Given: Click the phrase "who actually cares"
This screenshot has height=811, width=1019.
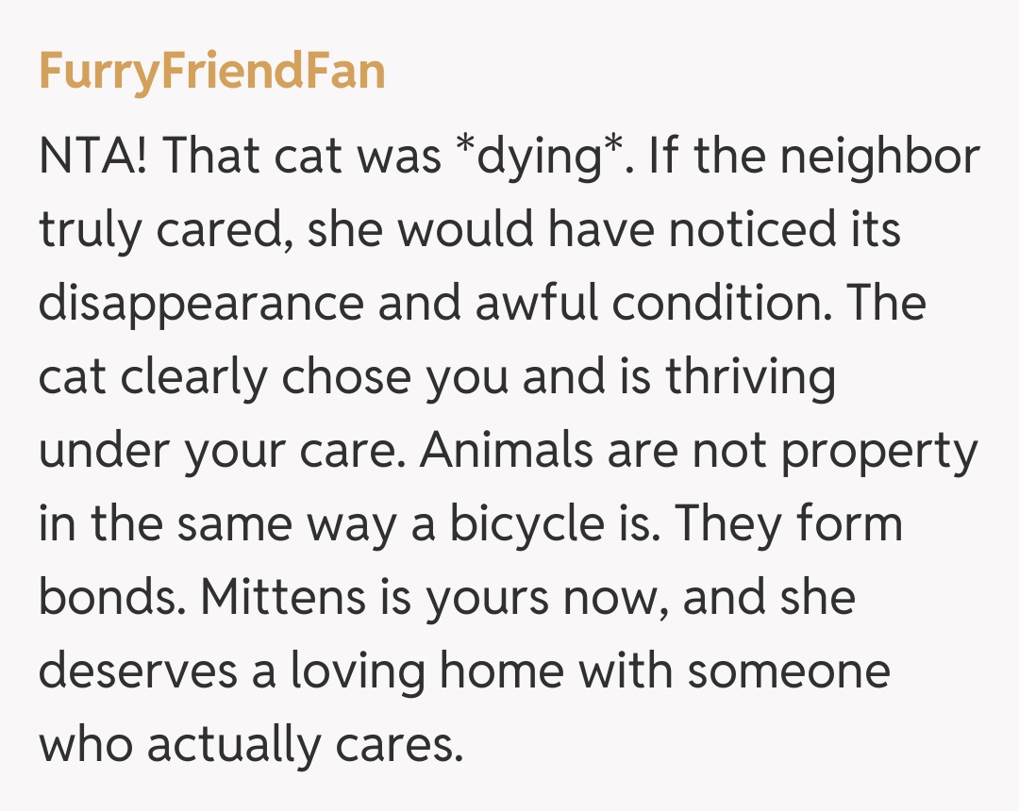Looking at the screenshot, I should point(251,745).
